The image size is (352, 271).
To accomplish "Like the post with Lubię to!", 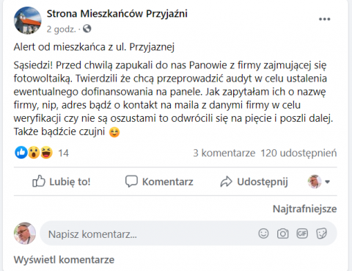I will (62, 181).
